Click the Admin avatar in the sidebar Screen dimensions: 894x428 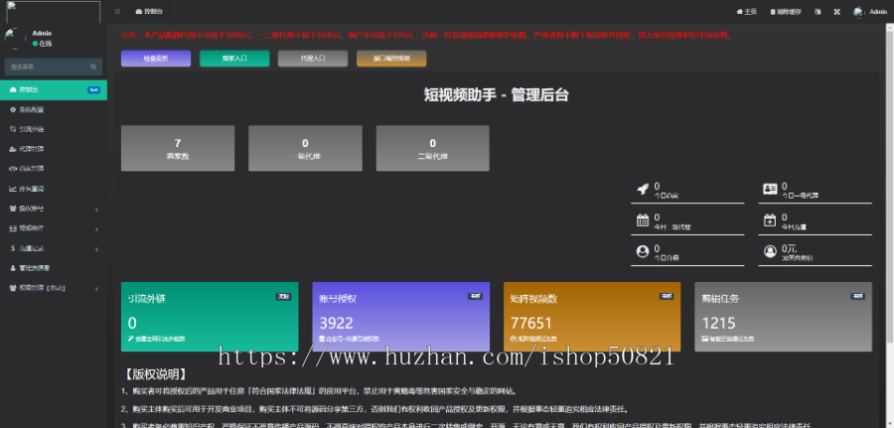pos(15,38)
